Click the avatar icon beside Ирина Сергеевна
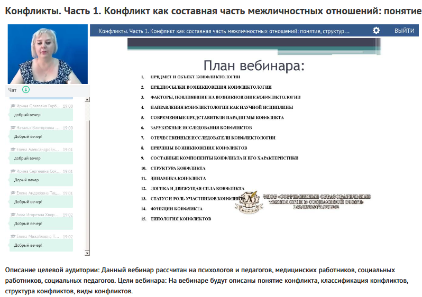 pos(12,171)
